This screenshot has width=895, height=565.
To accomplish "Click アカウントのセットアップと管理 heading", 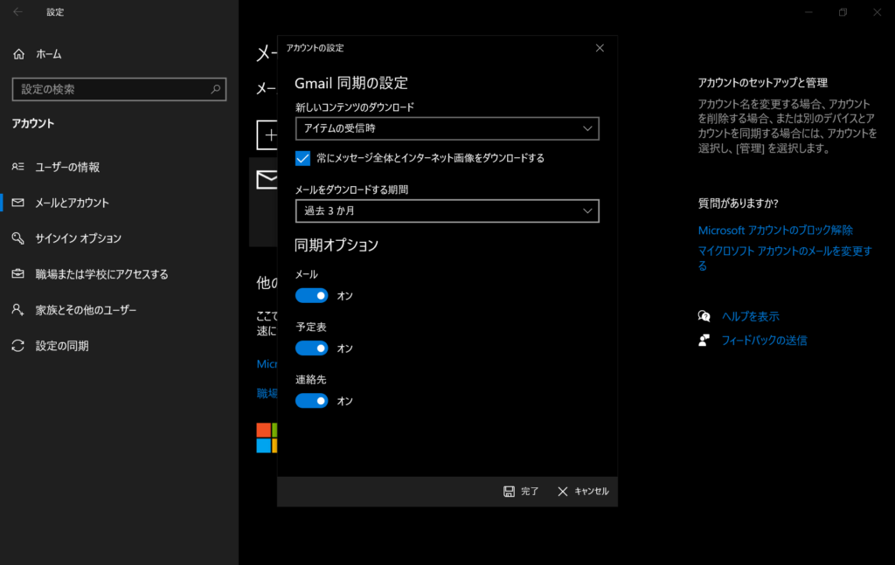I will click(762, 83).
